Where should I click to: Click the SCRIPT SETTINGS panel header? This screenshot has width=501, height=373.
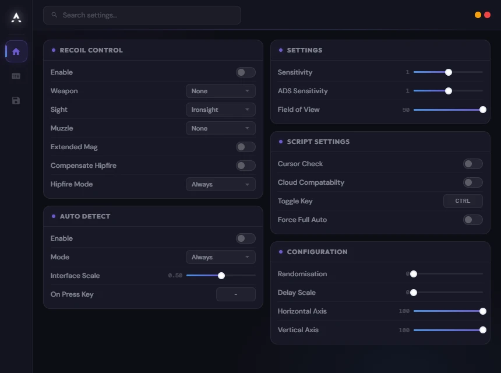coord(380,142)
